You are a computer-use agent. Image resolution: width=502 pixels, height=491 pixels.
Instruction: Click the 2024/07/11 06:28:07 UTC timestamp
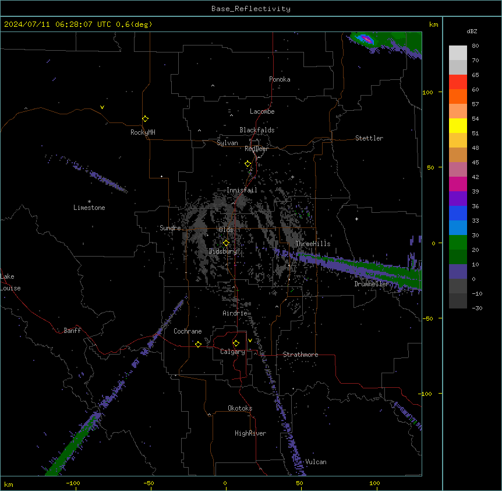coord(58,24)
